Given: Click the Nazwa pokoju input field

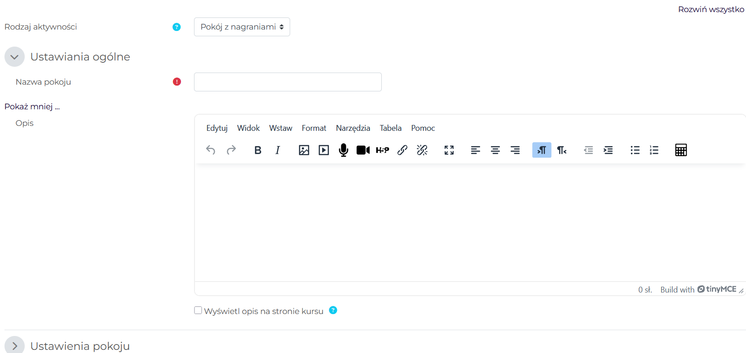Looking at the screenshot, I should (288, 82).
